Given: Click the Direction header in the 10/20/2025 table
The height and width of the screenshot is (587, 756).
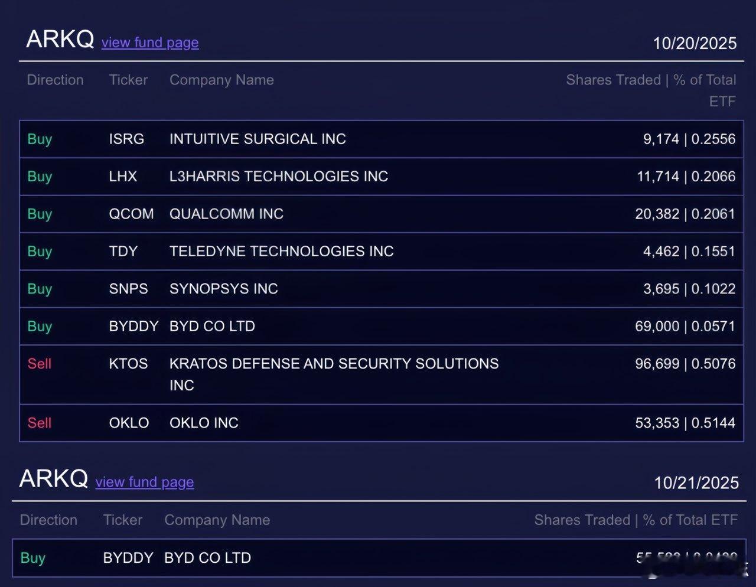Looking at the screenshot, I should [56, 80].
